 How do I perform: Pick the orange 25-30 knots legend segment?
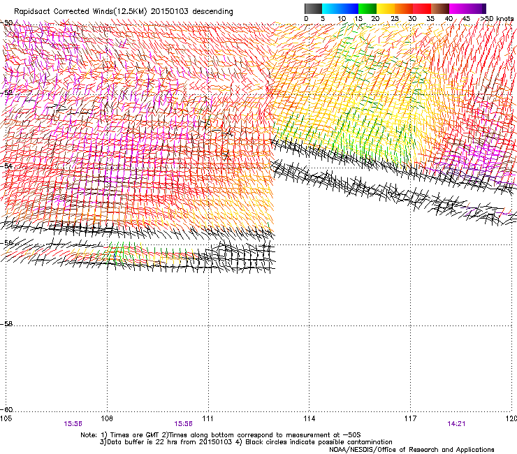(404, 8)
